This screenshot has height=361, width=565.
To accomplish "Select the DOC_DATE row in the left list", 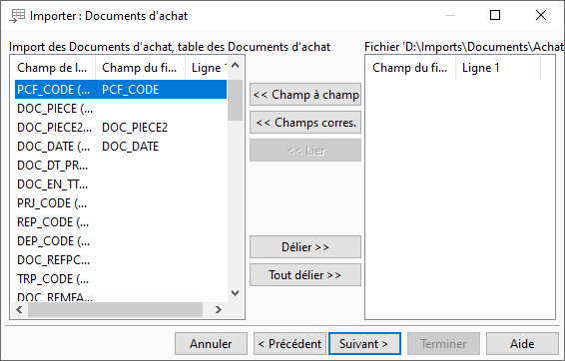I will point(121,147).
